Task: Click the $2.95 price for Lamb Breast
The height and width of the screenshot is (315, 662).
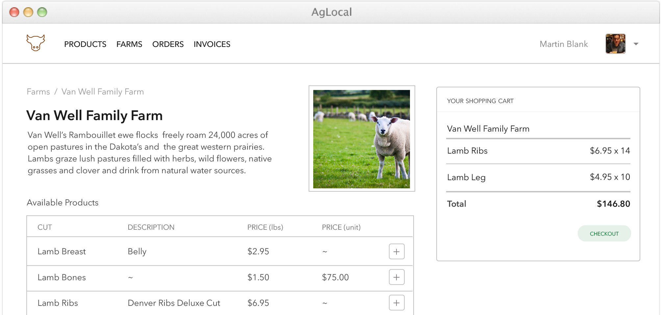Action: click(258, 252)
